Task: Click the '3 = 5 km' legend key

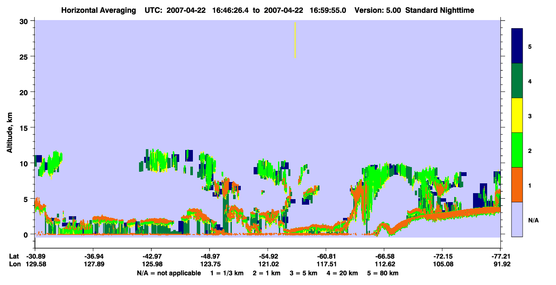Action: [304, 273]
